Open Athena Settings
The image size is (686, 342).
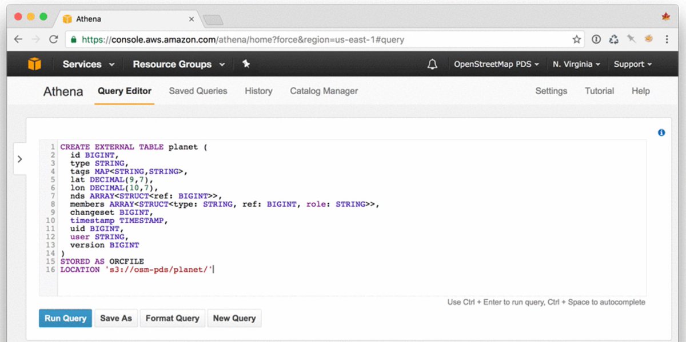551,91
